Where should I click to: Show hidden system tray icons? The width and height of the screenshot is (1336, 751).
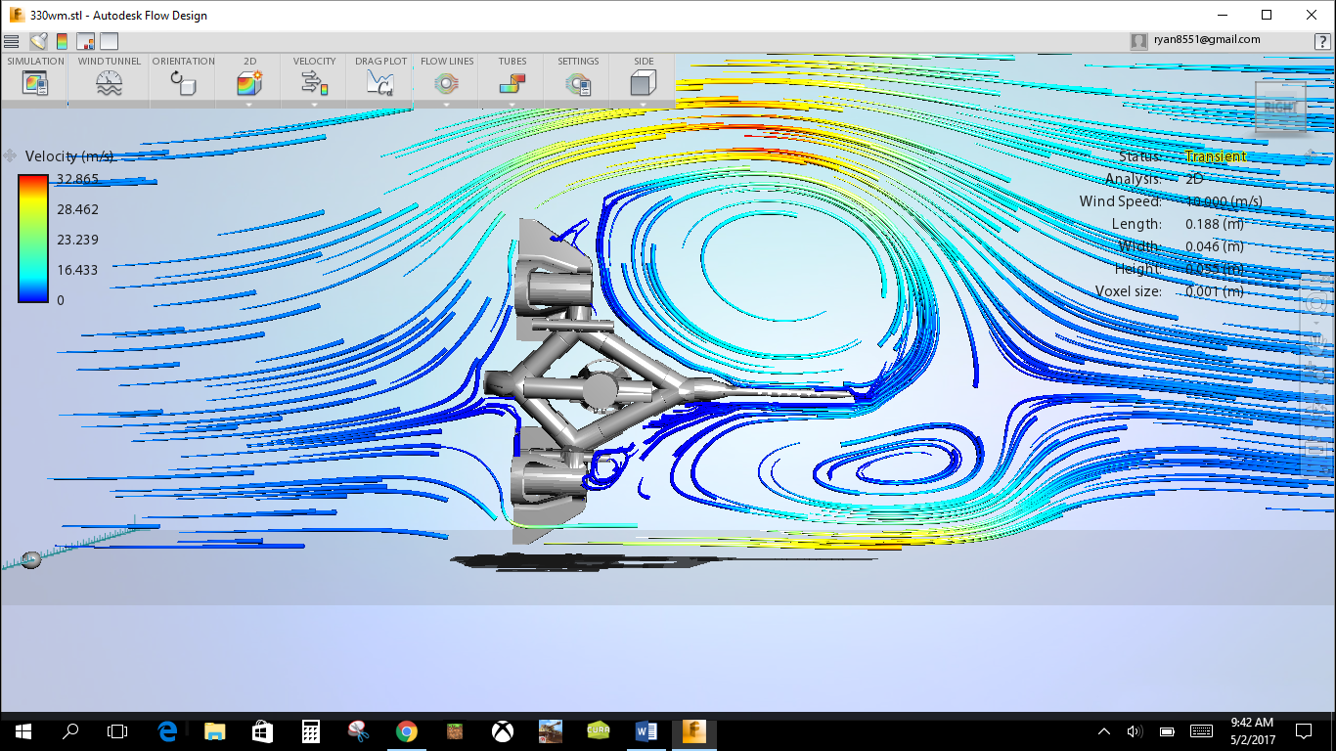point(1104,731)
